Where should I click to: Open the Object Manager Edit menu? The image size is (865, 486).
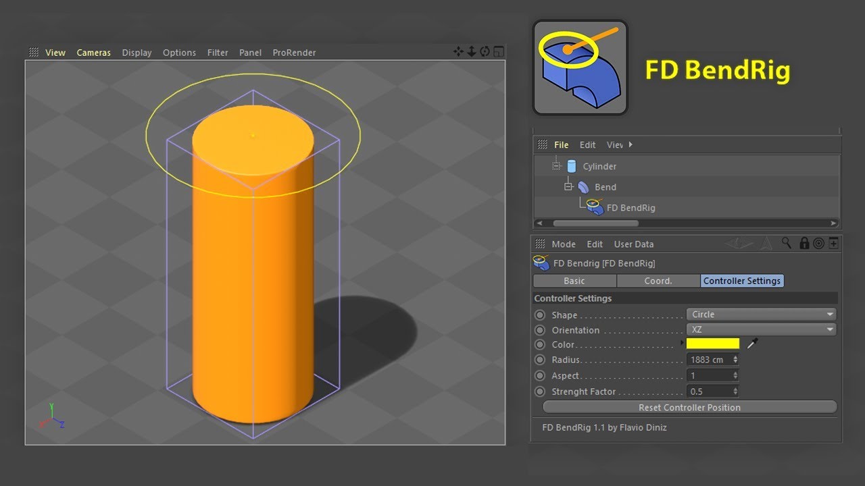[x=588, y=144]
